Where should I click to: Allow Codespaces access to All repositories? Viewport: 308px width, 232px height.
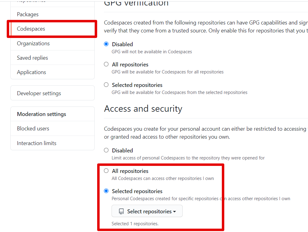[106, 170]
